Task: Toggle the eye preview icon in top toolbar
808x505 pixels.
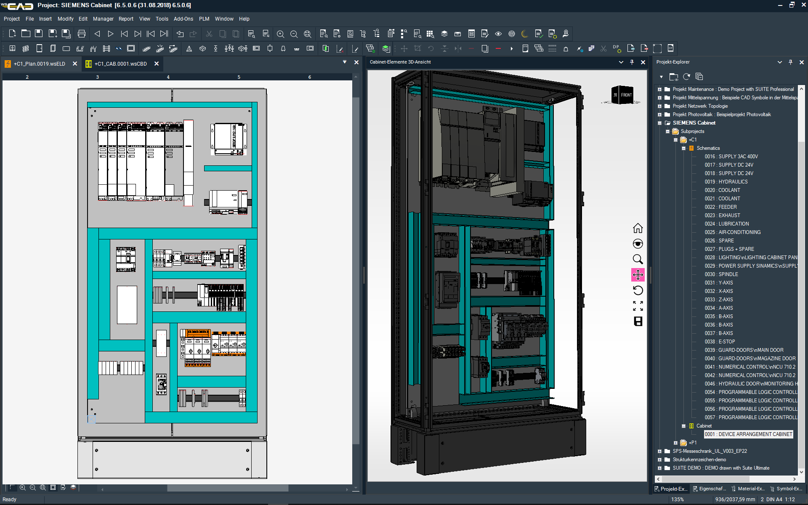Action: coord(498,34)
